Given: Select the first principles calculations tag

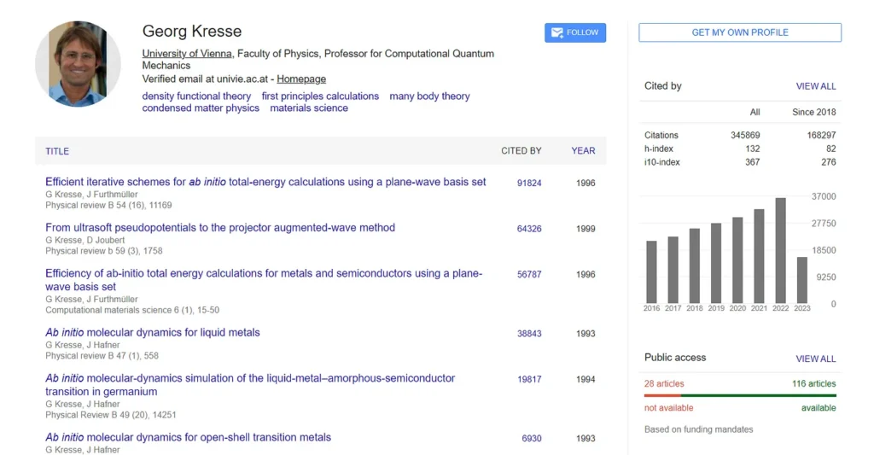Looking at the screenshot, I should coord(320,96).
